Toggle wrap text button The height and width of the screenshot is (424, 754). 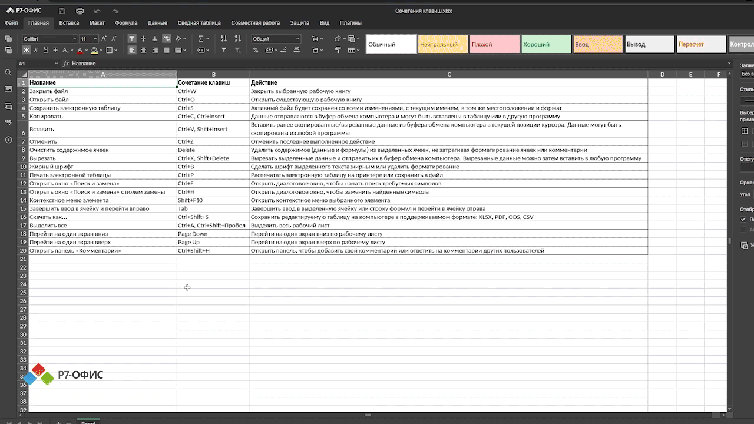(x=166, y=38)
